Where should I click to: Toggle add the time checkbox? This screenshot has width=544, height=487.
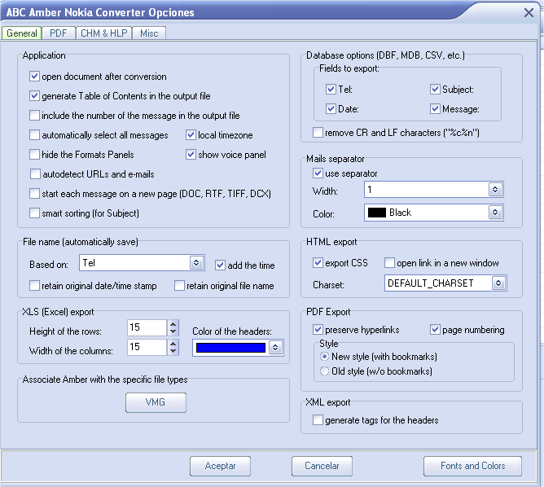click(221, 265)
